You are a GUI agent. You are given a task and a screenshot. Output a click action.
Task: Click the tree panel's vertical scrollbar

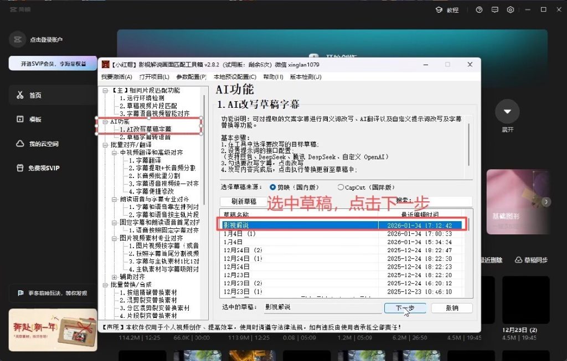(x=204, y=150)
